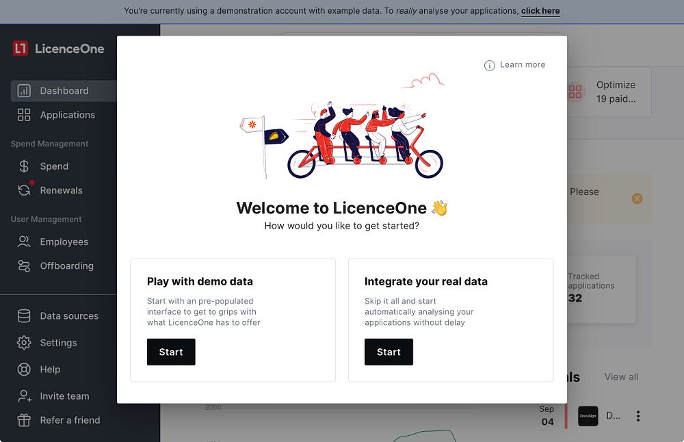The height and width of the screenshot is (442, 684).
Task: Click the LicenceOne logo icon
Action: tap(20, 49)
